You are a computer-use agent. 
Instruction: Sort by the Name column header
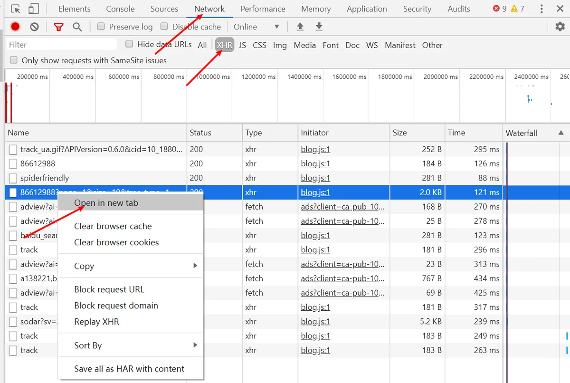[95, 133]
